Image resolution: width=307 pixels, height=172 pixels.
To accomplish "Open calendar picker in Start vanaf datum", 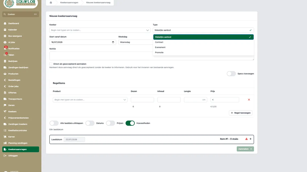I will (x=113, y=42).
